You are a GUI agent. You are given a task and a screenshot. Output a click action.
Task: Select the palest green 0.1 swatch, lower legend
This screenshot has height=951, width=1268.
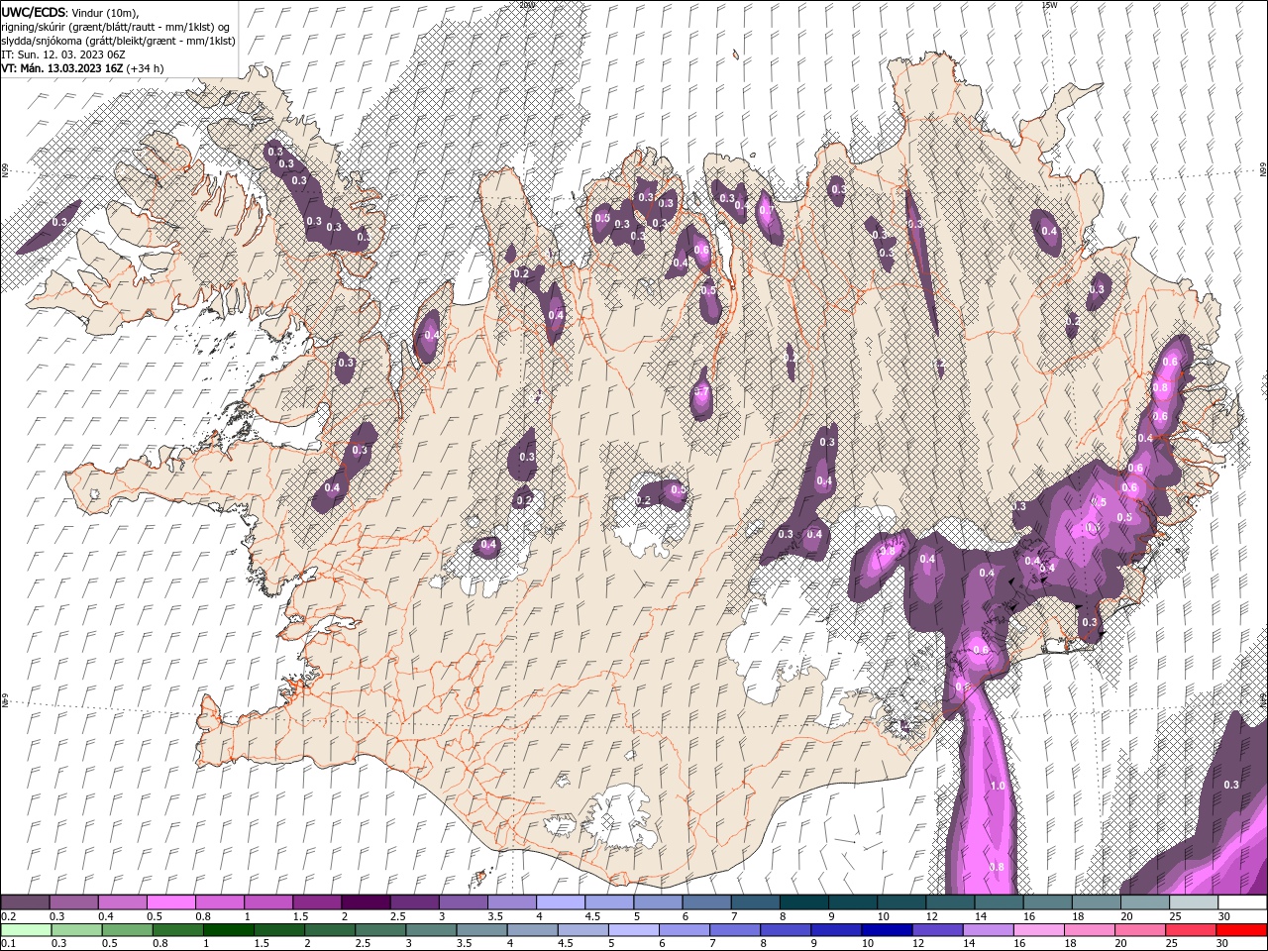click(25, 930)
